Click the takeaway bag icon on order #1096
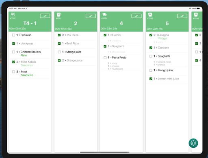 pos(196,14)
